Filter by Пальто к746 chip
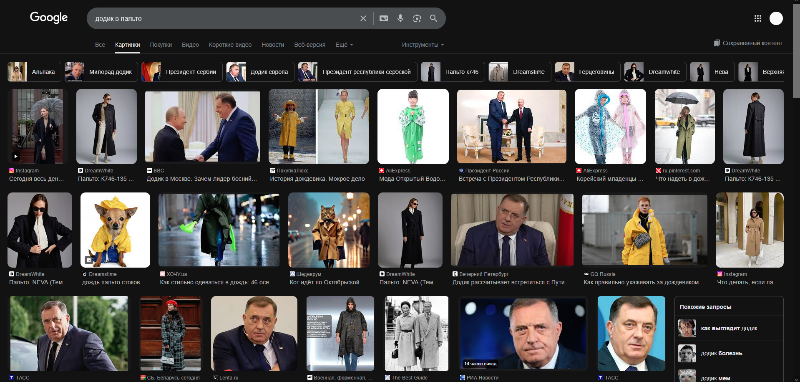800x382 pixels. [453, 72]
